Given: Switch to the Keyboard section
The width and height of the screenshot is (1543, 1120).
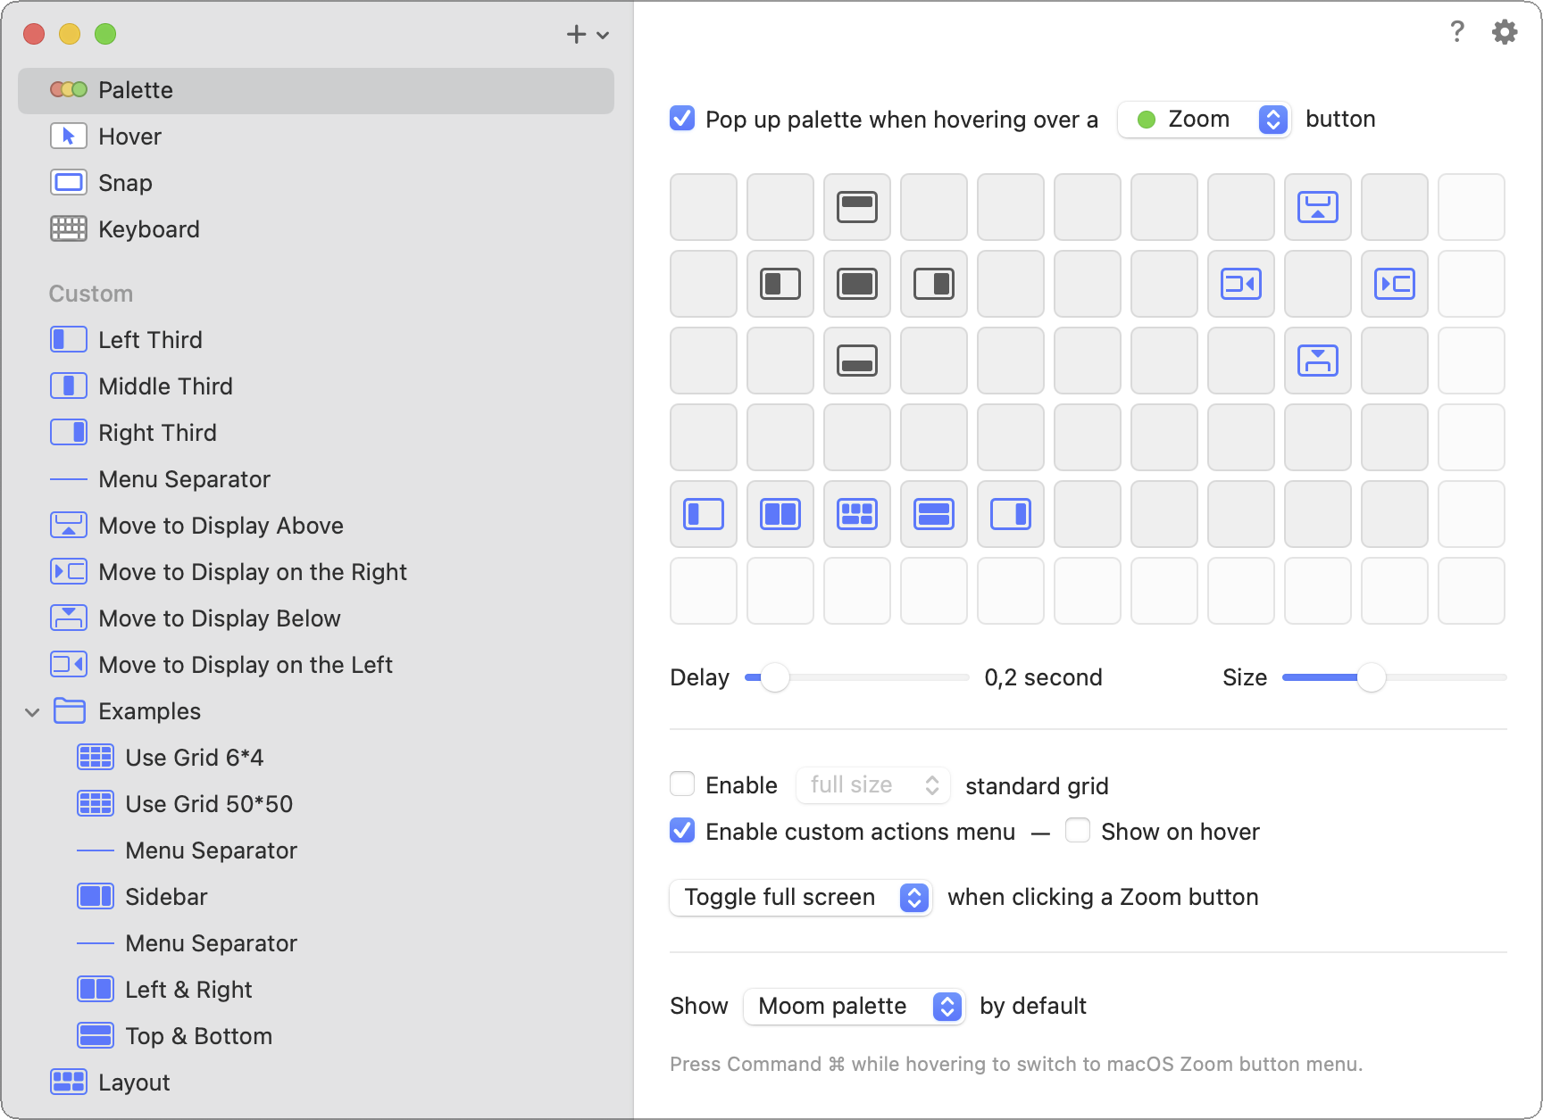Looking at the screenshot, I should click(x=148, y=229).
